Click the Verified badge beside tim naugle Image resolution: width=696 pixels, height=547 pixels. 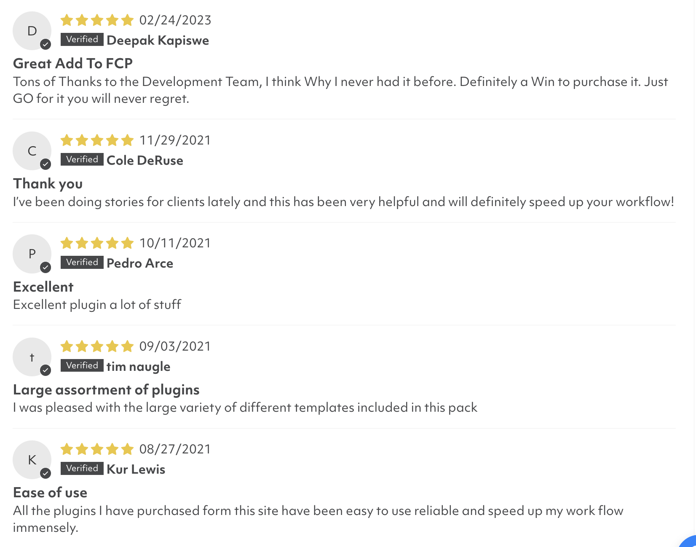[x=82, y=365]
